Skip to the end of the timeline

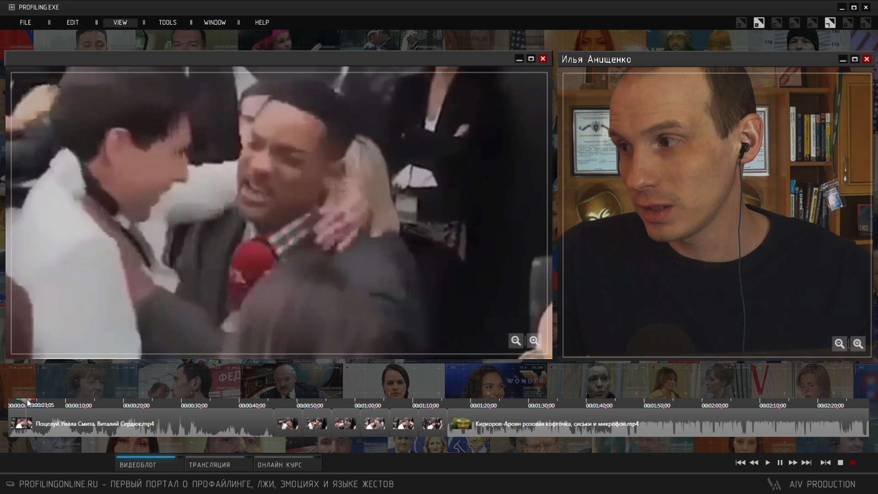[807, 463]
